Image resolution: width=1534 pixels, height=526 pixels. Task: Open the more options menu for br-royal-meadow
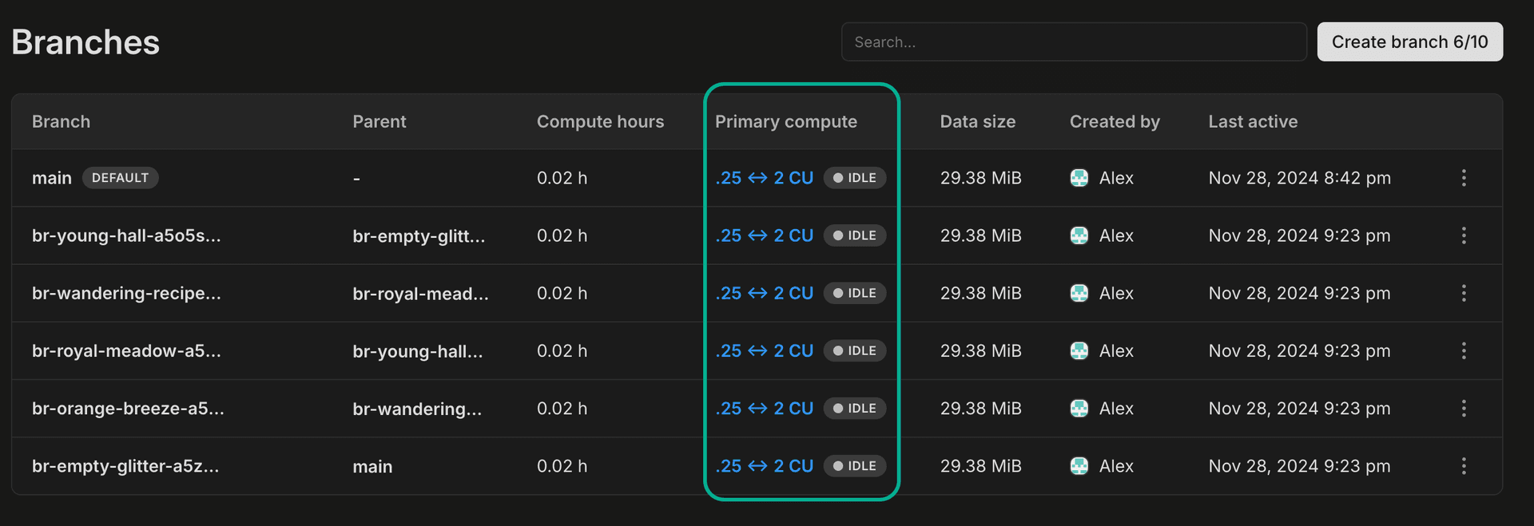(1463, 350)
